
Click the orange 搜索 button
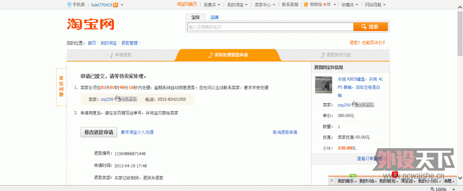pyautogui.click(x=371, y=27)
